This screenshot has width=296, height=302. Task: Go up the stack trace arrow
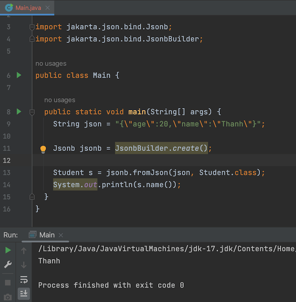[x=24, y=251]
